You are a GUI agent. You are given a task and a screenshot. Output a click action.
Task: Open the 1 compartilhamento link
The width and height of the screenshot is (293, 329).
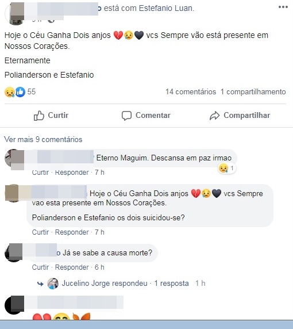[253, 92]
